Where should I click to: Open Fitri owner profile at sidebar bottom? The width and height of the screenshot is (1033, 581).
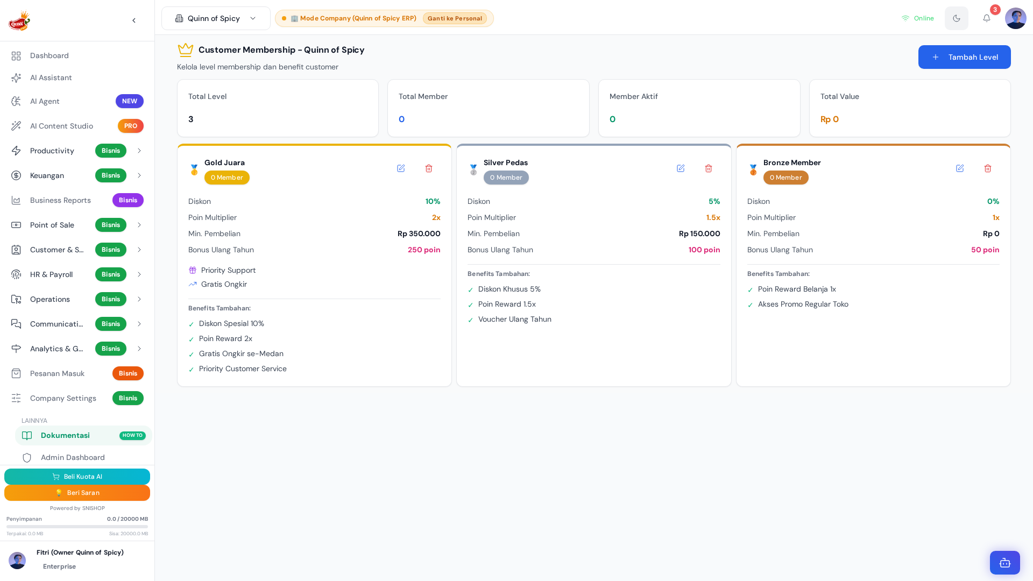click(77, 559)
